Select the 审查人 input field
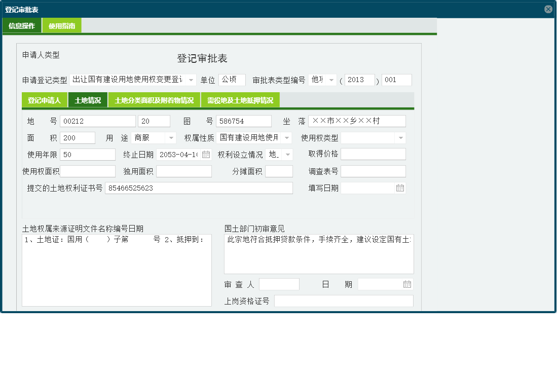This screenshot has height=376, width=557. pyautogui.click(x=279, y=284)
